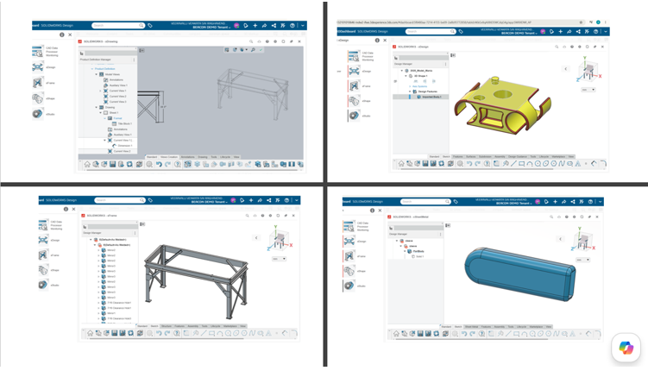Click the tag icon in xDrawing top bar
Viewport: 648px width, 377px height.
(150, 26)
